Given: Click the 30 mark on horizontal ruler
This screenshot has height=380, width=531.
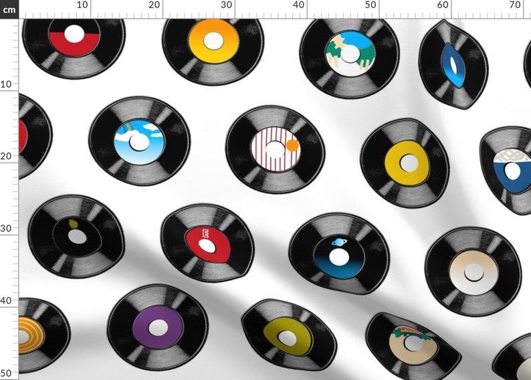Looking at the screenshot, I should pyautogui.click(x=226, y=5).
